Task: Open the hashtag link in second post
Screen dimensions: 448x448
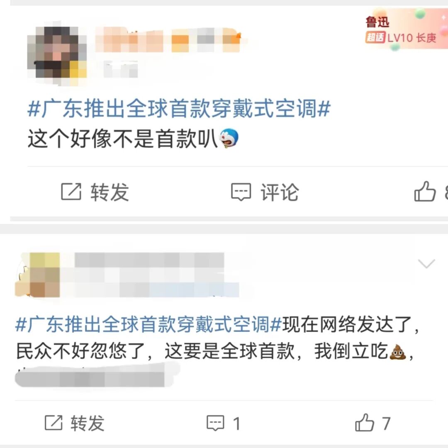Action: coord(149,324)
